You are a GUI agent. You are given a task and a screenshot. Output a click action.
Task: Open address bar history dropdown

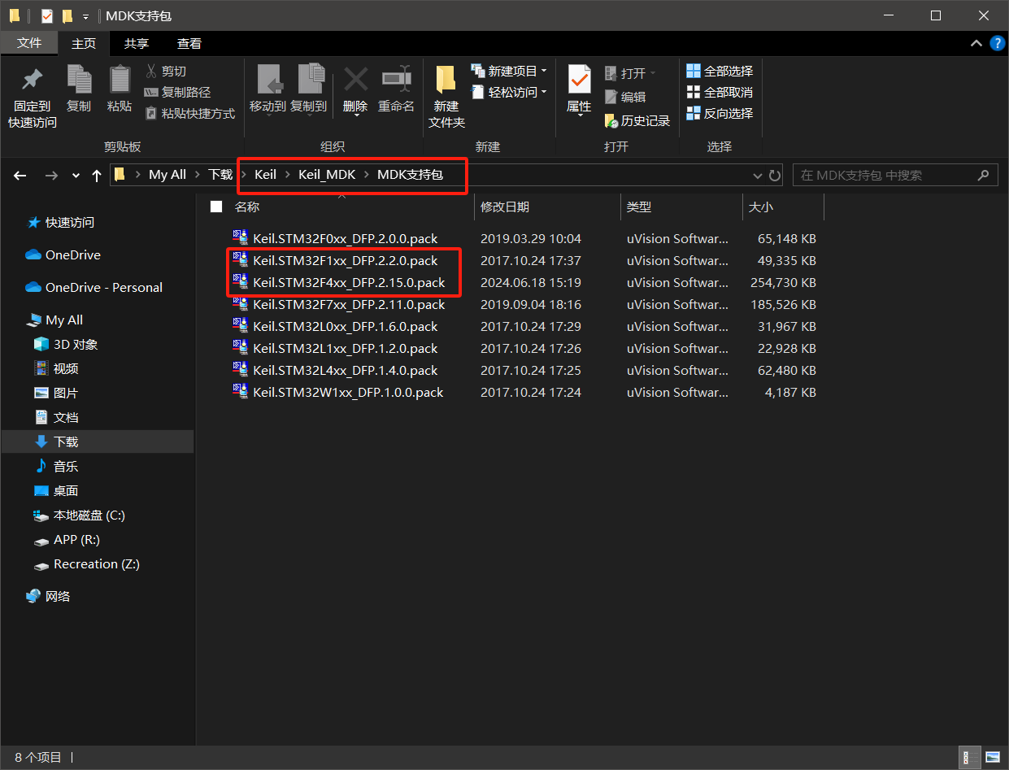tap(757, 175)
